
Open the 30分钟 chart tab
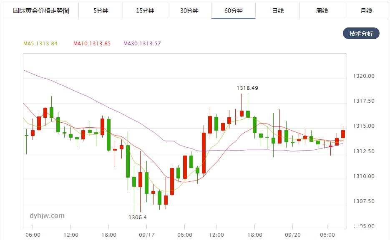189,11
